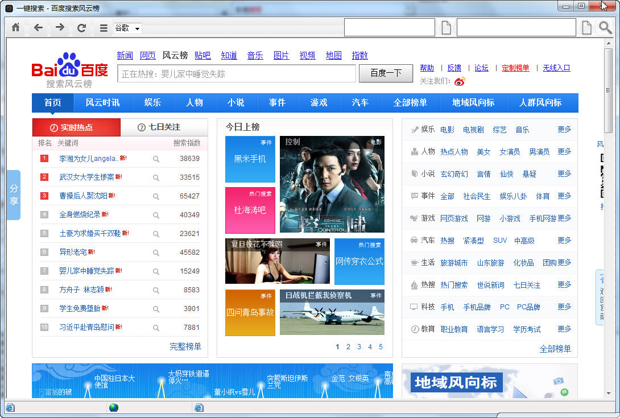
Task: Click the globe icon in status bar
Action: pos(114,407)
